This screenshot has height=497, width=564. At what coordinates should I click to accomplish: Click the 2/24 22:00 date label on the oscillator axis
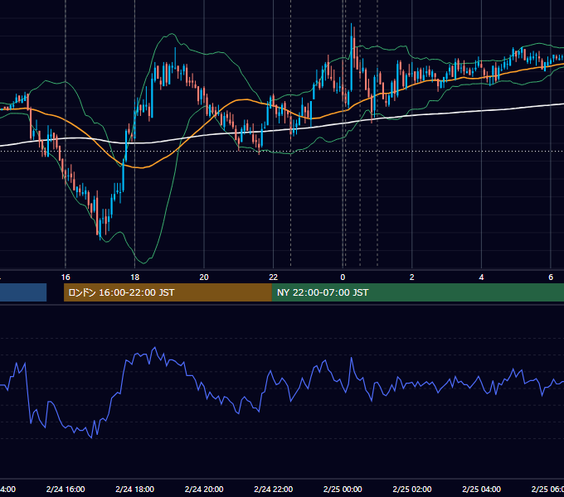click(x=274, y=489)
